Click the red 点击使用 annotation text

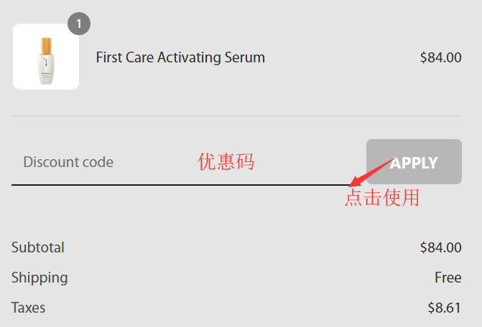click(x=381, y=198)
